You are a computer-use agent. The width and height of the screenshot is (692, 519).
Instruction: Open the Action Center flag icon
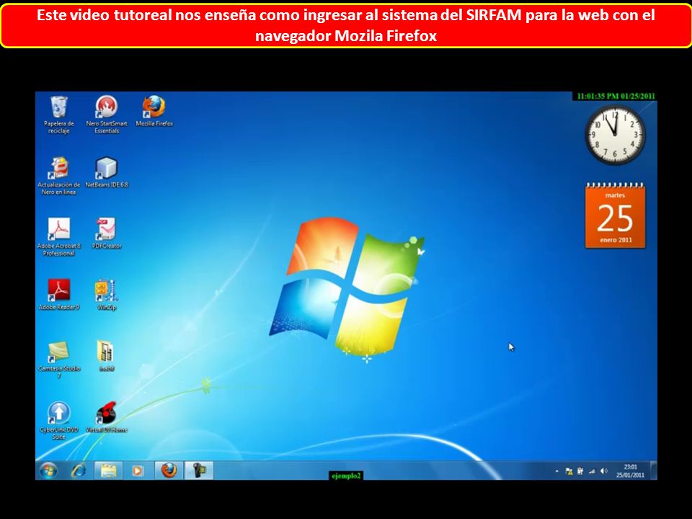pos(569,471)
